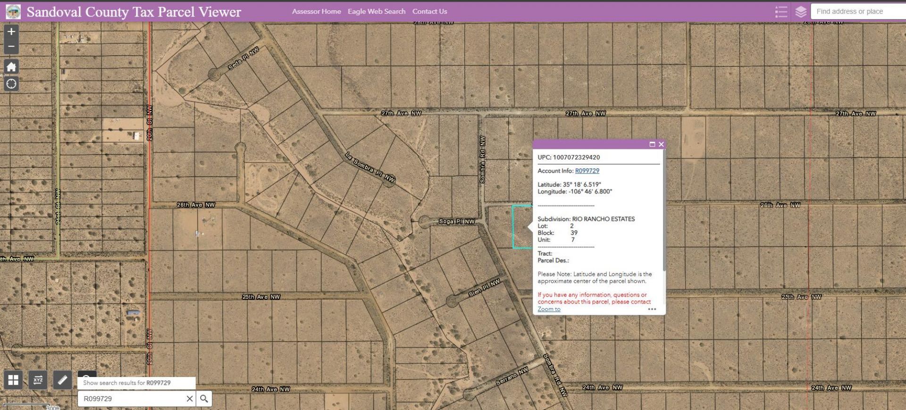Focus the Find address or place box

[858, 11]
